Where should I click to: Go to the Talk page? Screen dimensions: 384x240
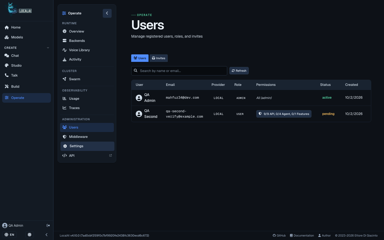pos(26,75)
